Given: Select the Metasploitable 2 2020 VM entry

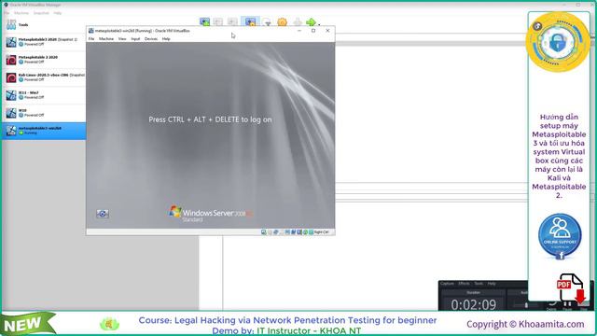Looking at the screenshot, I should click(44, 60).
